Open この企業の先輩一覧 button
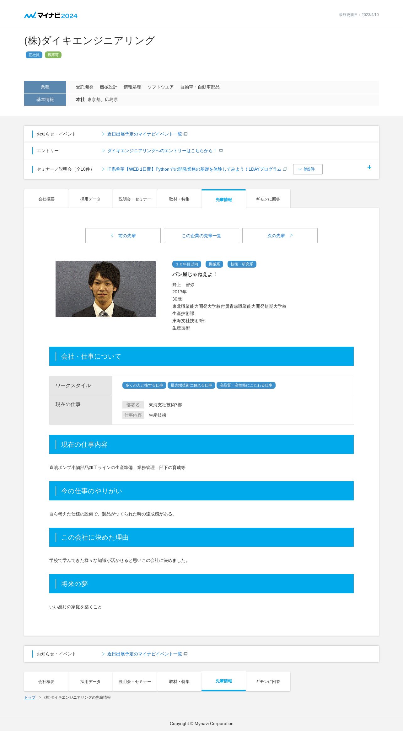 201,236
